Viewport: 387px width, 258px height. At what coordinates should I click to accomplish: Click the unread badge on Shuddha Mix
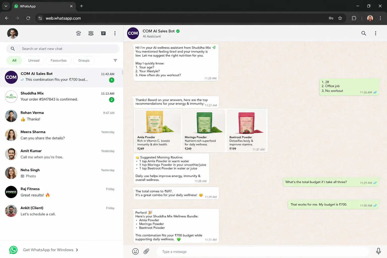click(112, 100)
